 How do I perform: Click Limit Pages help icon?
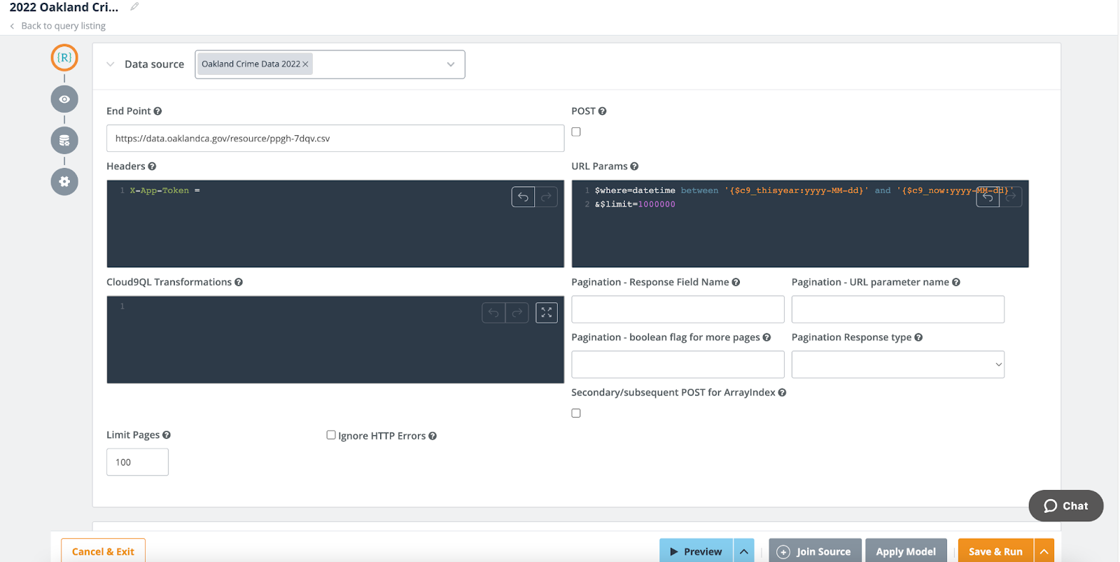[167, 435]
